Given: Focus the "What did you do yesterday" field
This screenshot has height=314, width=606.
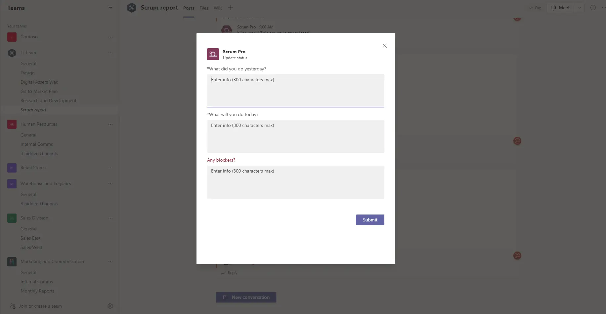Looking at the screenshot, I should click(296, 91).
